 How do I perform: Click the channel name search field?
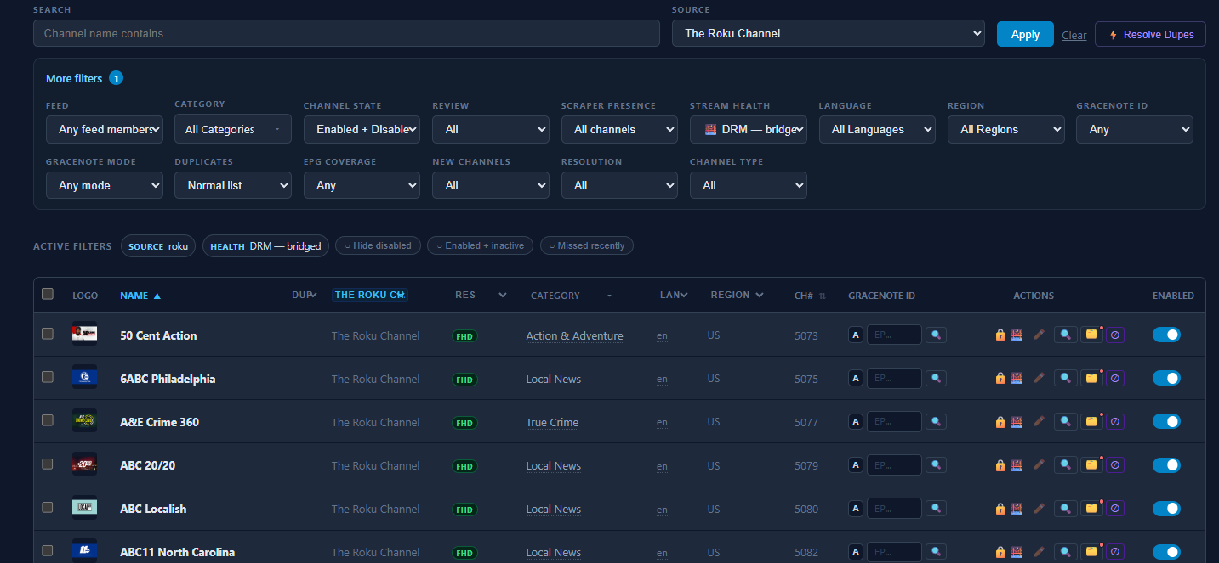coord(346,33)
